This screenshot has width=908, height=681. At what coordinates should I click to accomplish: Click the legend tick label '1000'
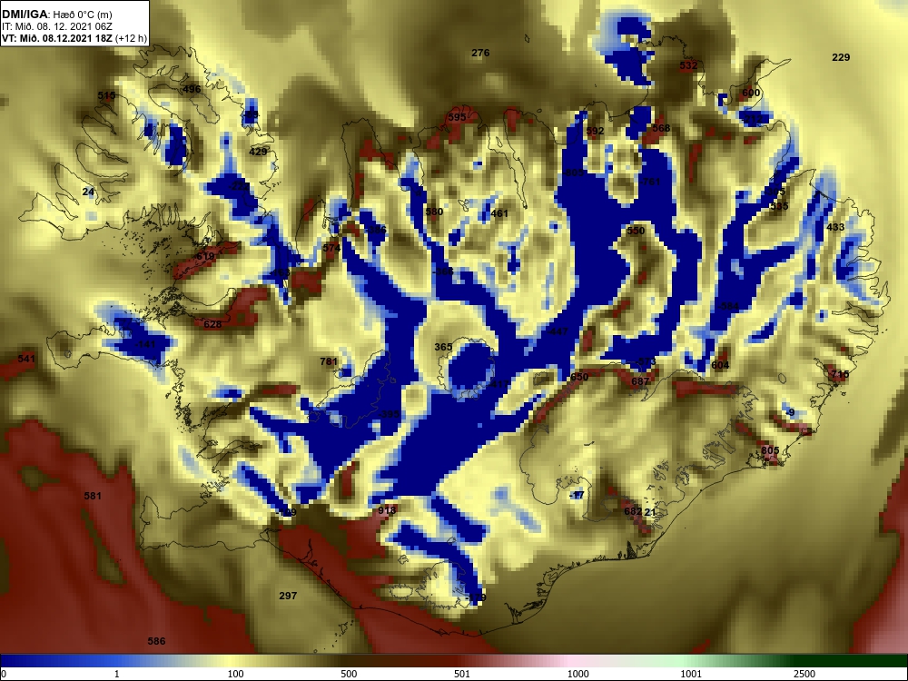pos(577,674)
